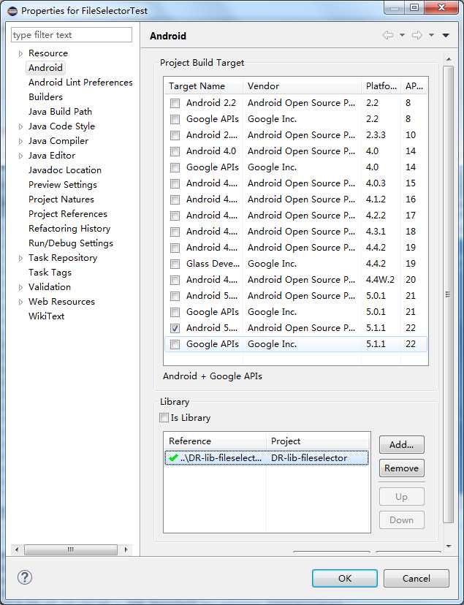
Task: Open Preview Settings page
Action: (x=63, y=185)
